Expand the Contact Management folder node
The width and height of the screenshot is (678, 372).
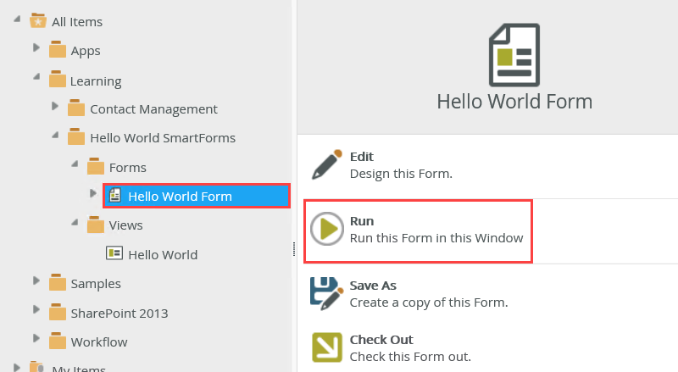(55, 106)
